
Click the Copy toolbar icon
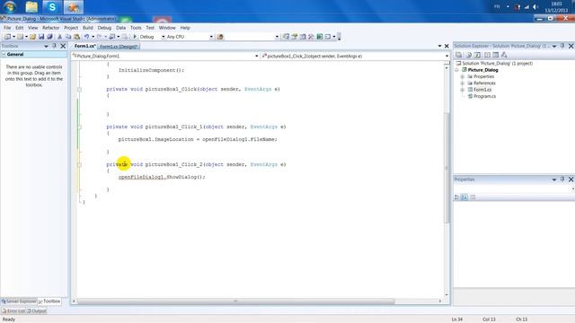[68, 37]
